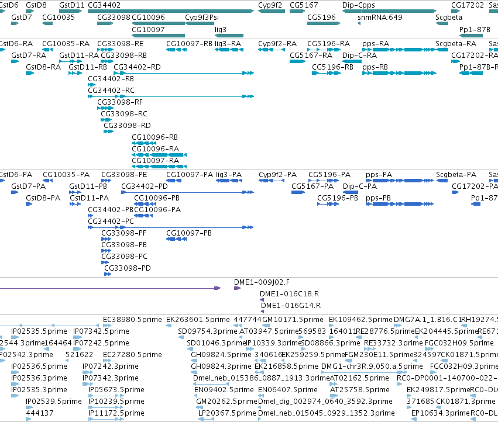Image resolution: width=498 pixels, height=422 pixels.
Task: Select transcript lig3-RA label
Action: click(x=228, y=43)
